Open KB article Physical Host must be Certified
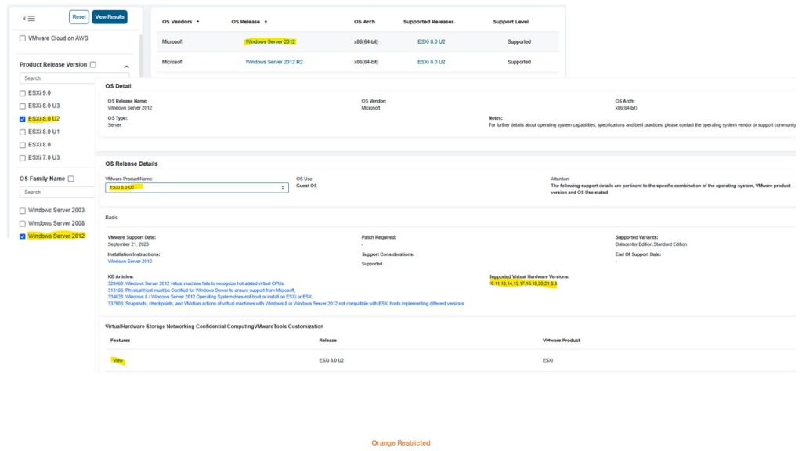 [x=201, y=290]
